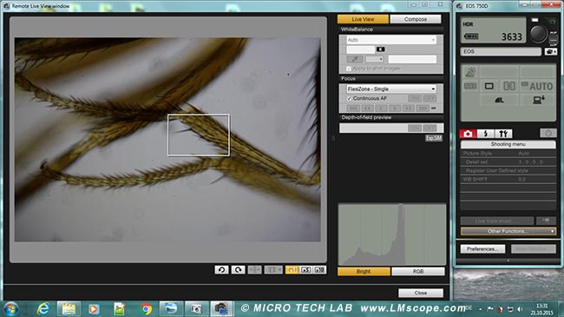Select the single-shot drive mode icon
564x317 pixels.
pos(489,86)
